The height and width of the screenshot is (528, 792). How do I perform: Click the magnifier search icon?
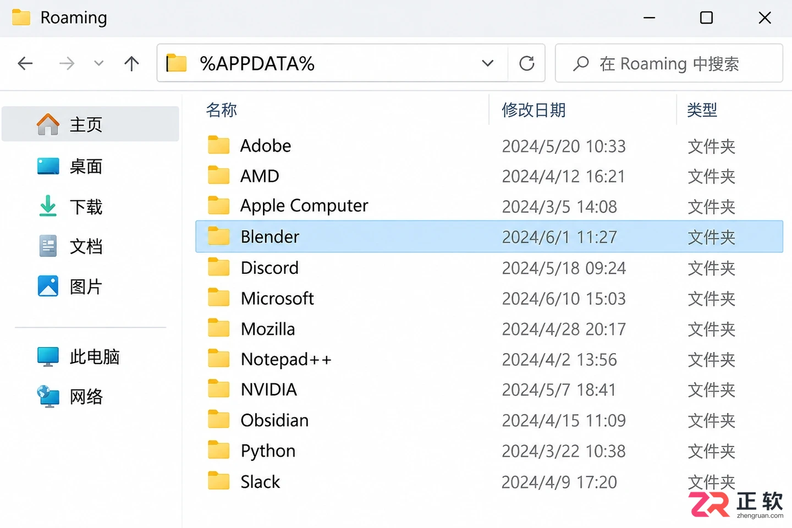[x=581, y=64]
